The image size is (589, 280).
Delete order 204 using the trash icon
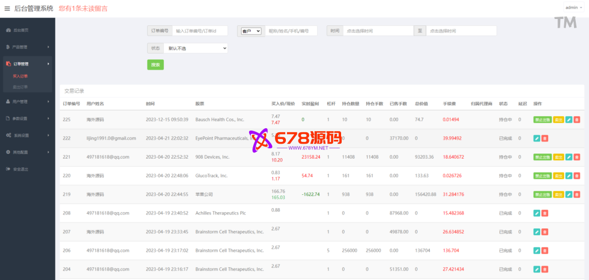point(545,269)
